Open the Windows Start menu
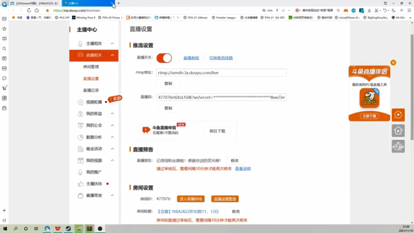 [x=5, y=228]
